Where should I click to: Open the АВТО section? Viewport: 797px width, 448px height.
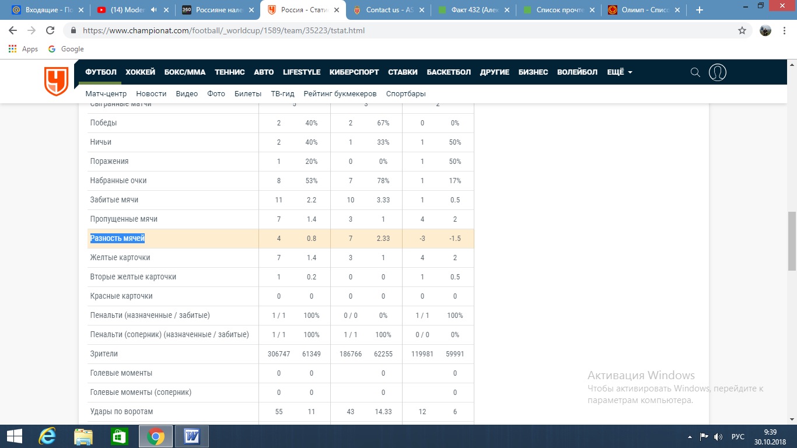click(x=264, y=72)
